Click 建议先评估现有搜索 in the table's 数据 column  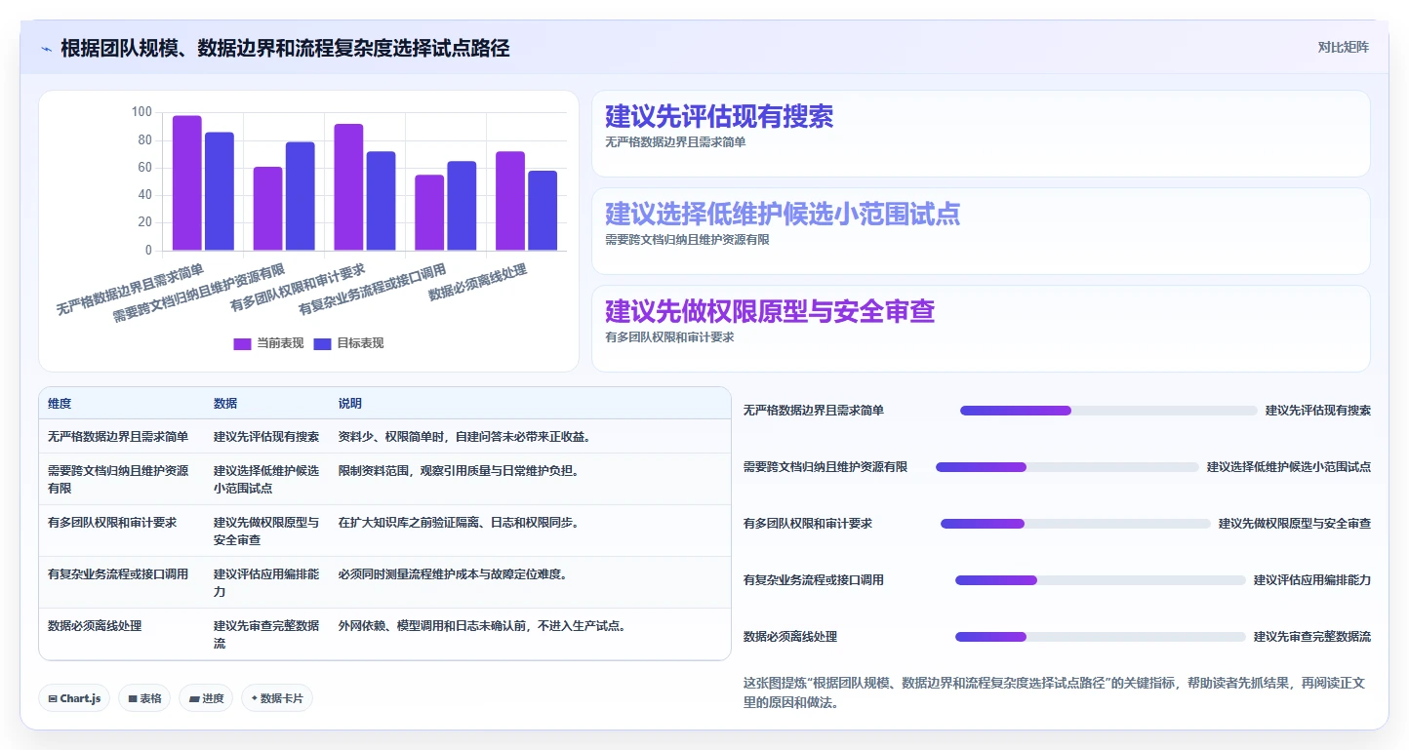(x=266, y=437)
